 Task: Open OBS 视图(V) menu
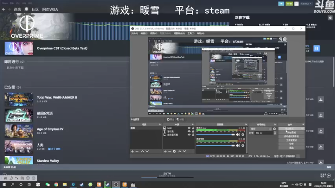[x=154, y=33]
